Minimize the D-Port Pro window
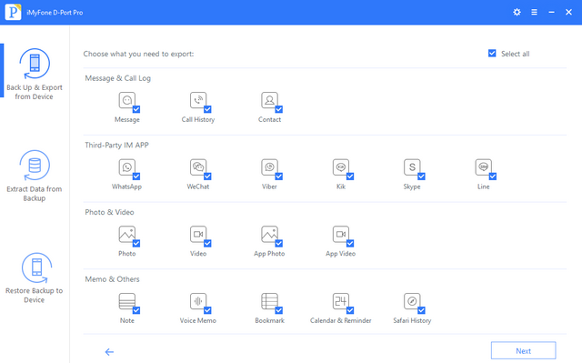 pyautogui.click(x=552, y=12)
